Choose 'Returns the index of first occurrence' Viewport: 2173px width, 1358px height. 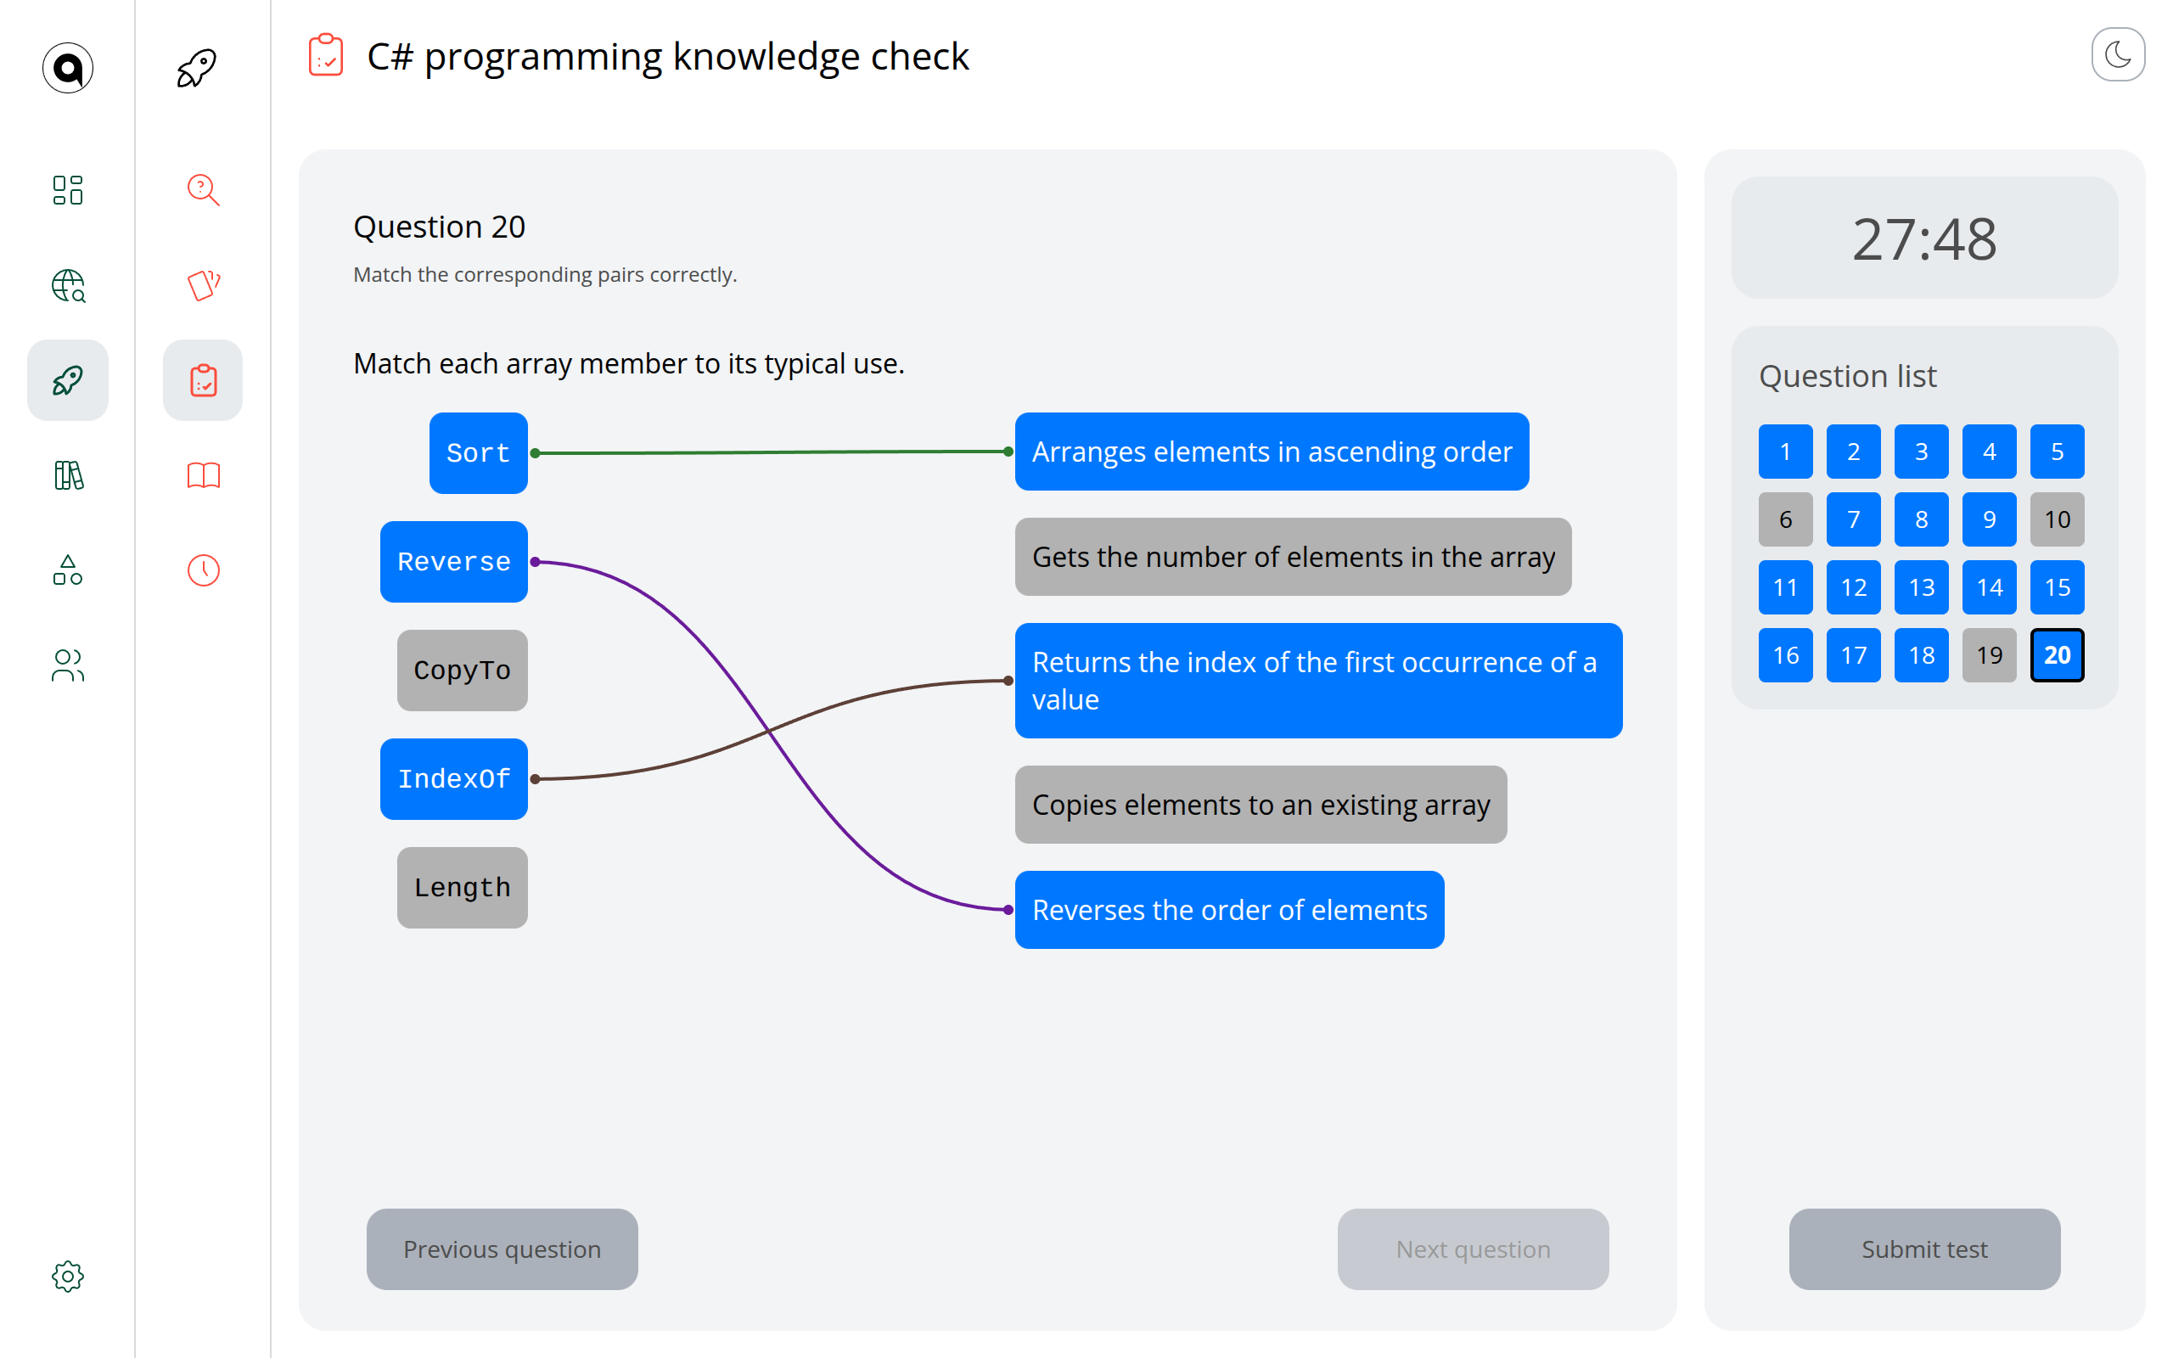coord(1319,681)
